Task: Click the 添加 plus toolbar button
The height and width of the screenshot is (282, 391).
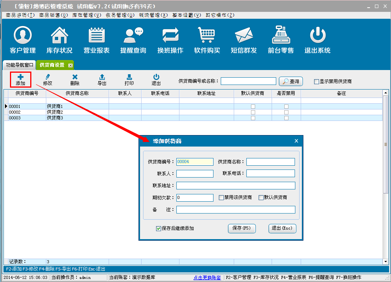Action: [21, 80]
